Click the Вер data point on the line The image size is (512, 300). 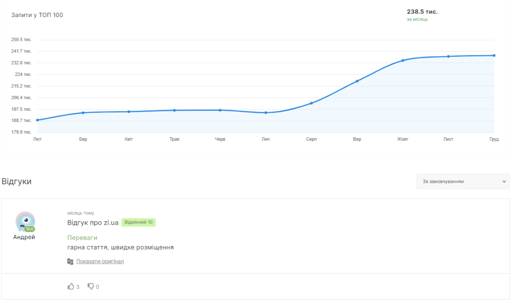357,81
